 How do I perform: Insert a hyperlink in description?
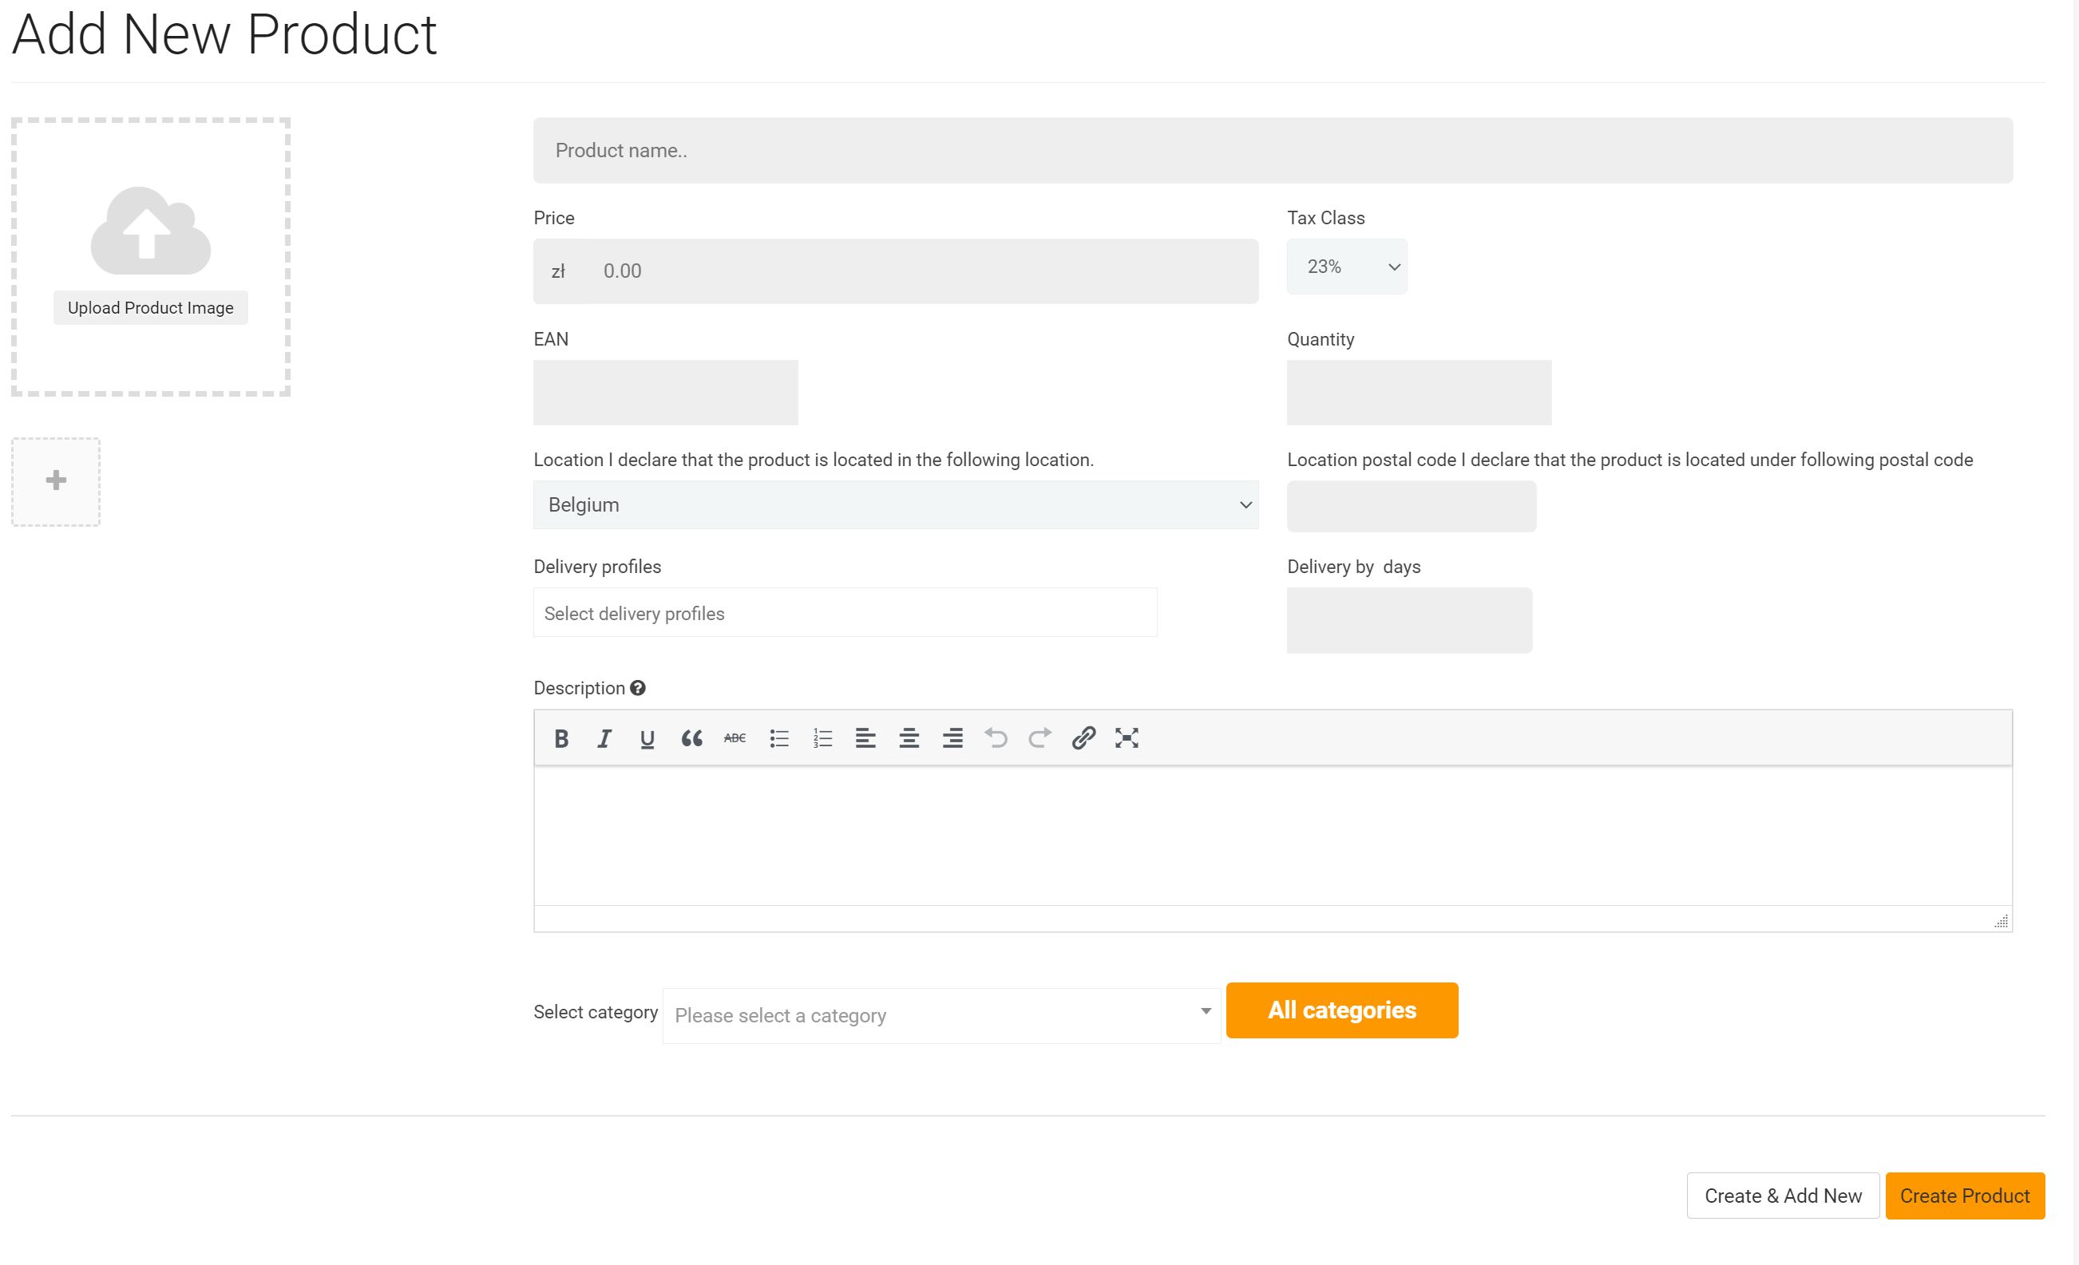(x=1083, y=739)
